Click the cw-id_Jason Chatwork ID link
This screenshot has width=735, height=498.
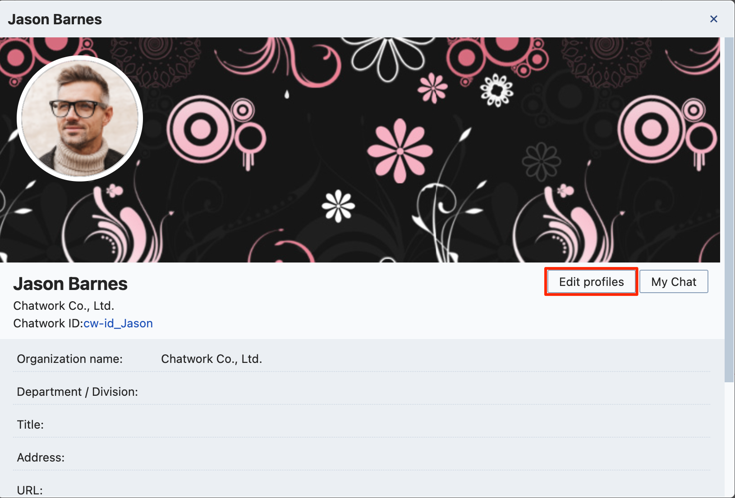118,323
